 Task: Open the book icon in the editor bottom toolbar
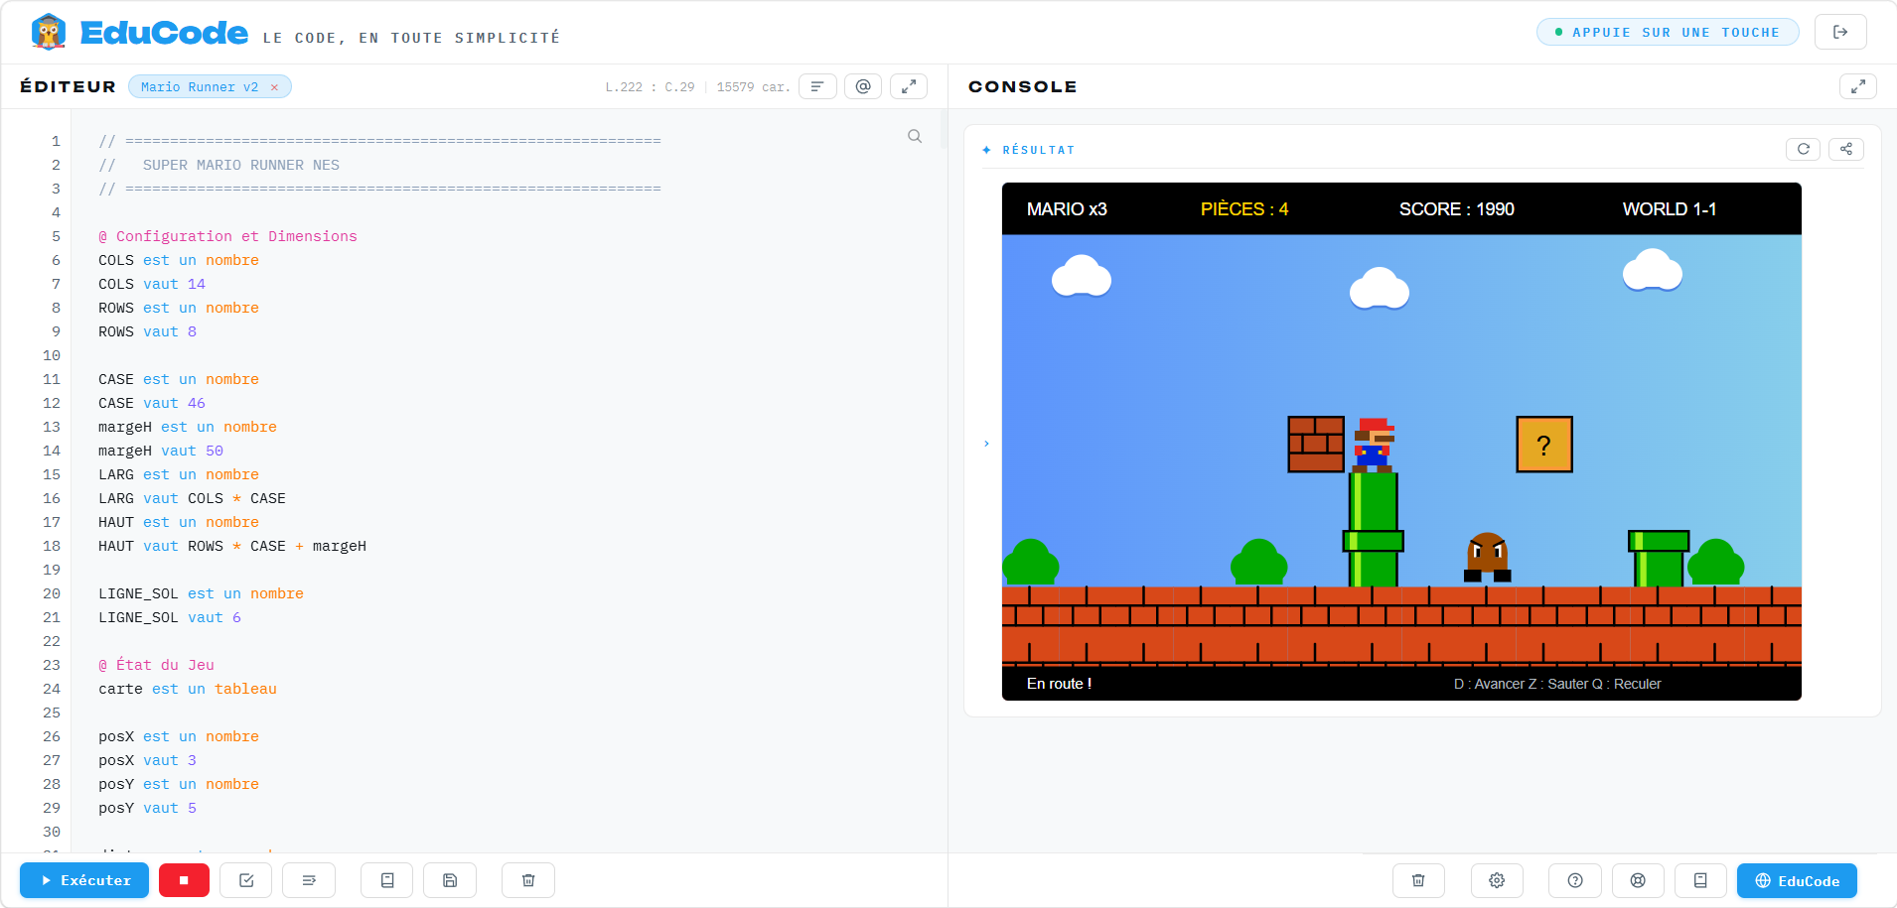387,880
